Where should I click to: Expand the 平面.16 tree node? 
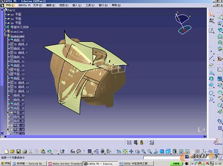(x=8, y=130)
